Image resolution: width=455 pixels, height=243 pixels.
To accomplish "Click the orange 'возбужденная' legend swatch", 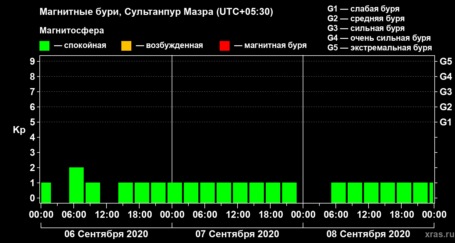I will pos(126,46).
